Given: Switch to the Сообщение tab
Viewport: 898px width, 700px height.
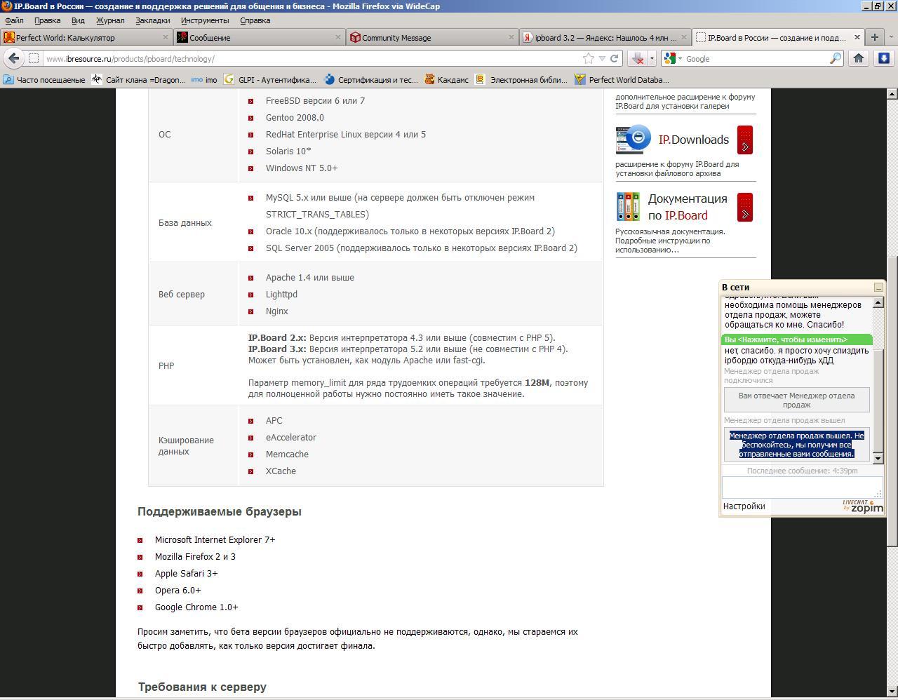Looking at the screenshot, I should coord(259,37).
